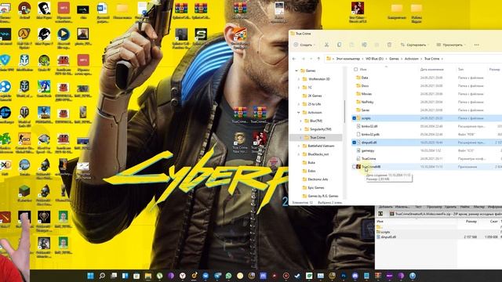Click Найти in WinRAR toolbar
The image size is (502, 282).
pos(464,207)
